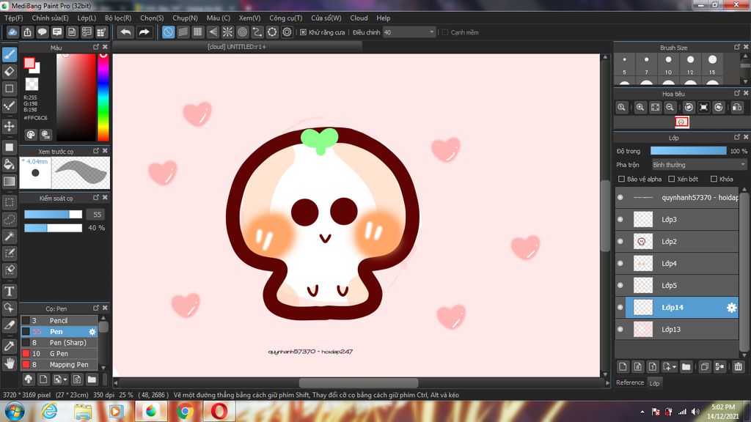Hide the Lớp2 layer

(620, 242)
